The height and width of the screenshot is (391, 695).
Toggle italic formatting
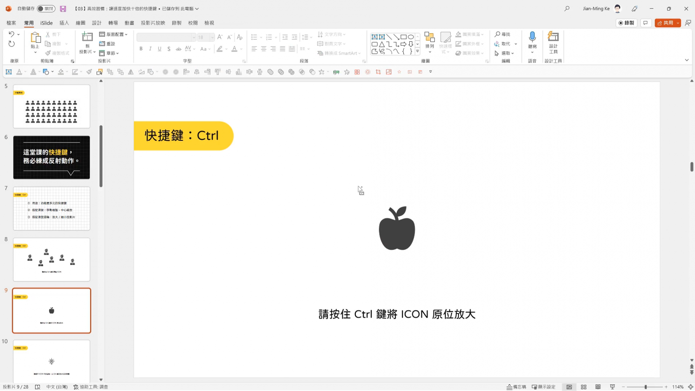tap(150, 48)
